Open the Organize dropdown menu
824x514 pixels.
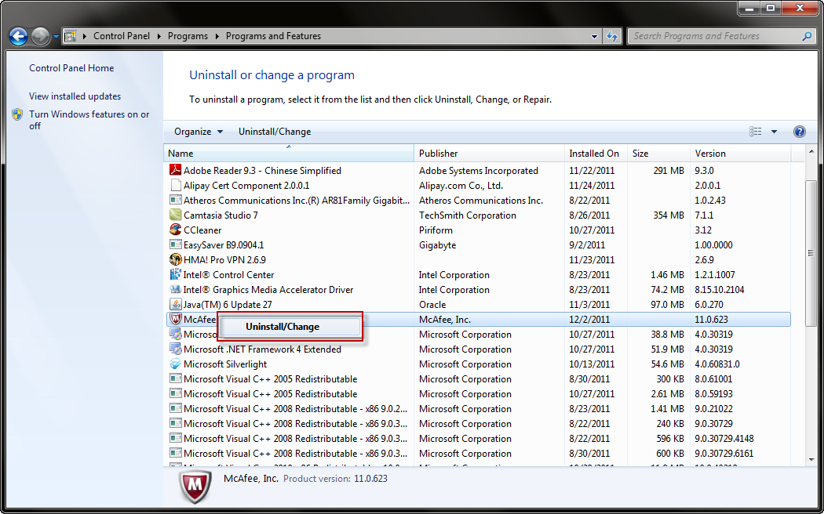[199, 132]
